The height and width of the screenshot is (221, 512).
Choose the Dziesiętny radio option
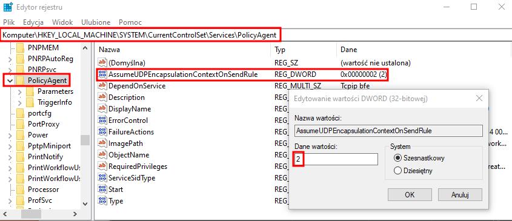click(397, 170)
